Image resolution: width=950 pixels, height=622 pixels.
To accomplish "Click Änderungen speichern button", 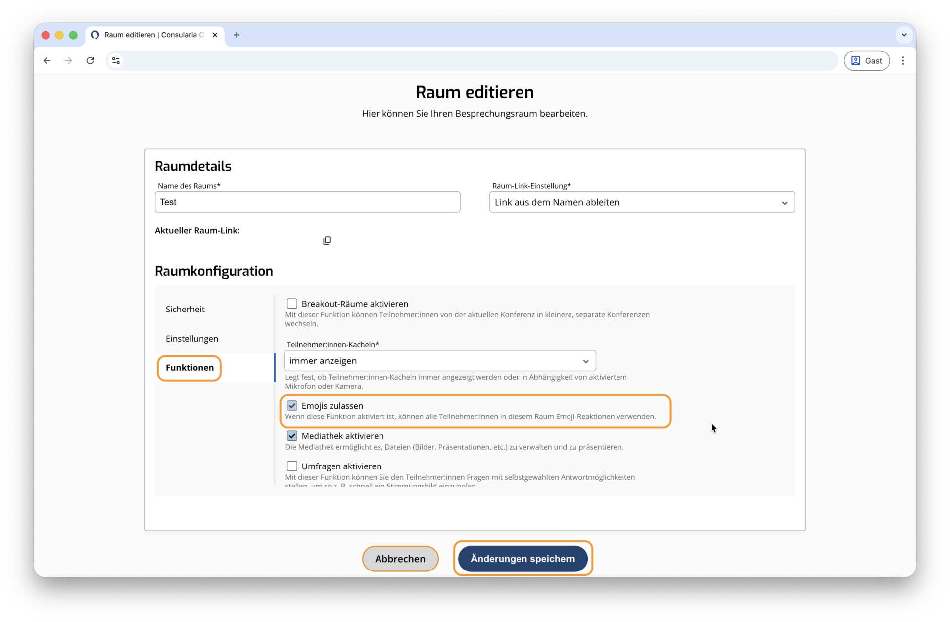I will coord(522,559).
